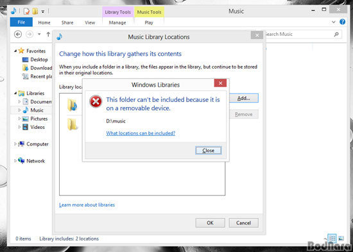
Task: Open the File menu
Action: coord(21,22)
